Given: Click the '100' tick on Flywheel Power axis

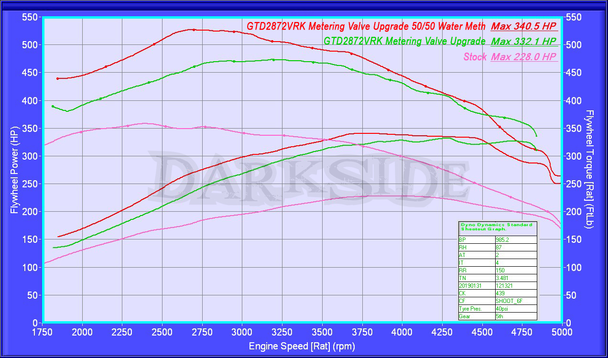Looking at the screenshot, I should coord(30,268).
